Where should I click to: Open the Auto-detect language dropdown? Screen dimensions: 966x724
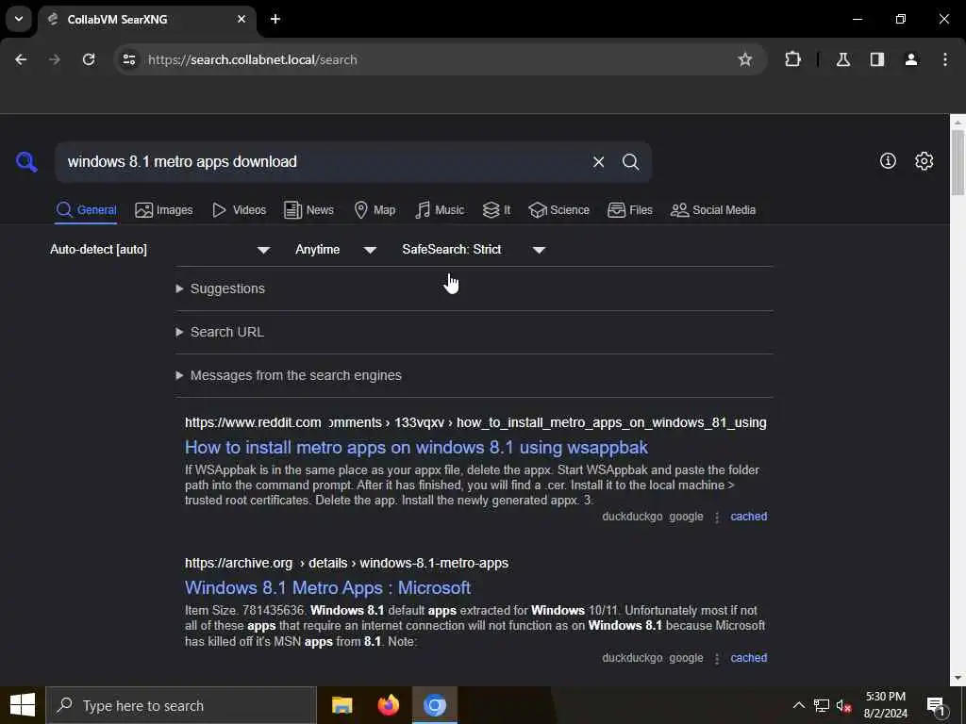tap(160, 249)
